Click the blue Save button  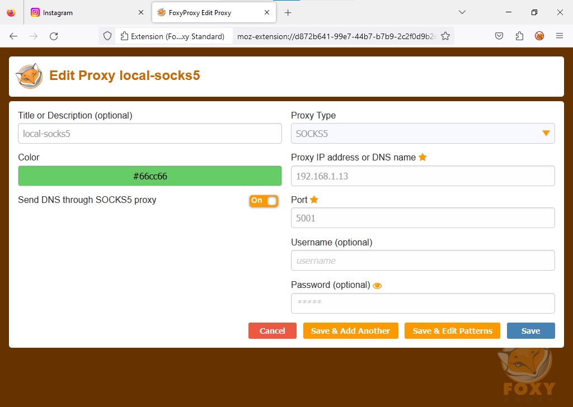pyautogui.click(x=530, y=331)
